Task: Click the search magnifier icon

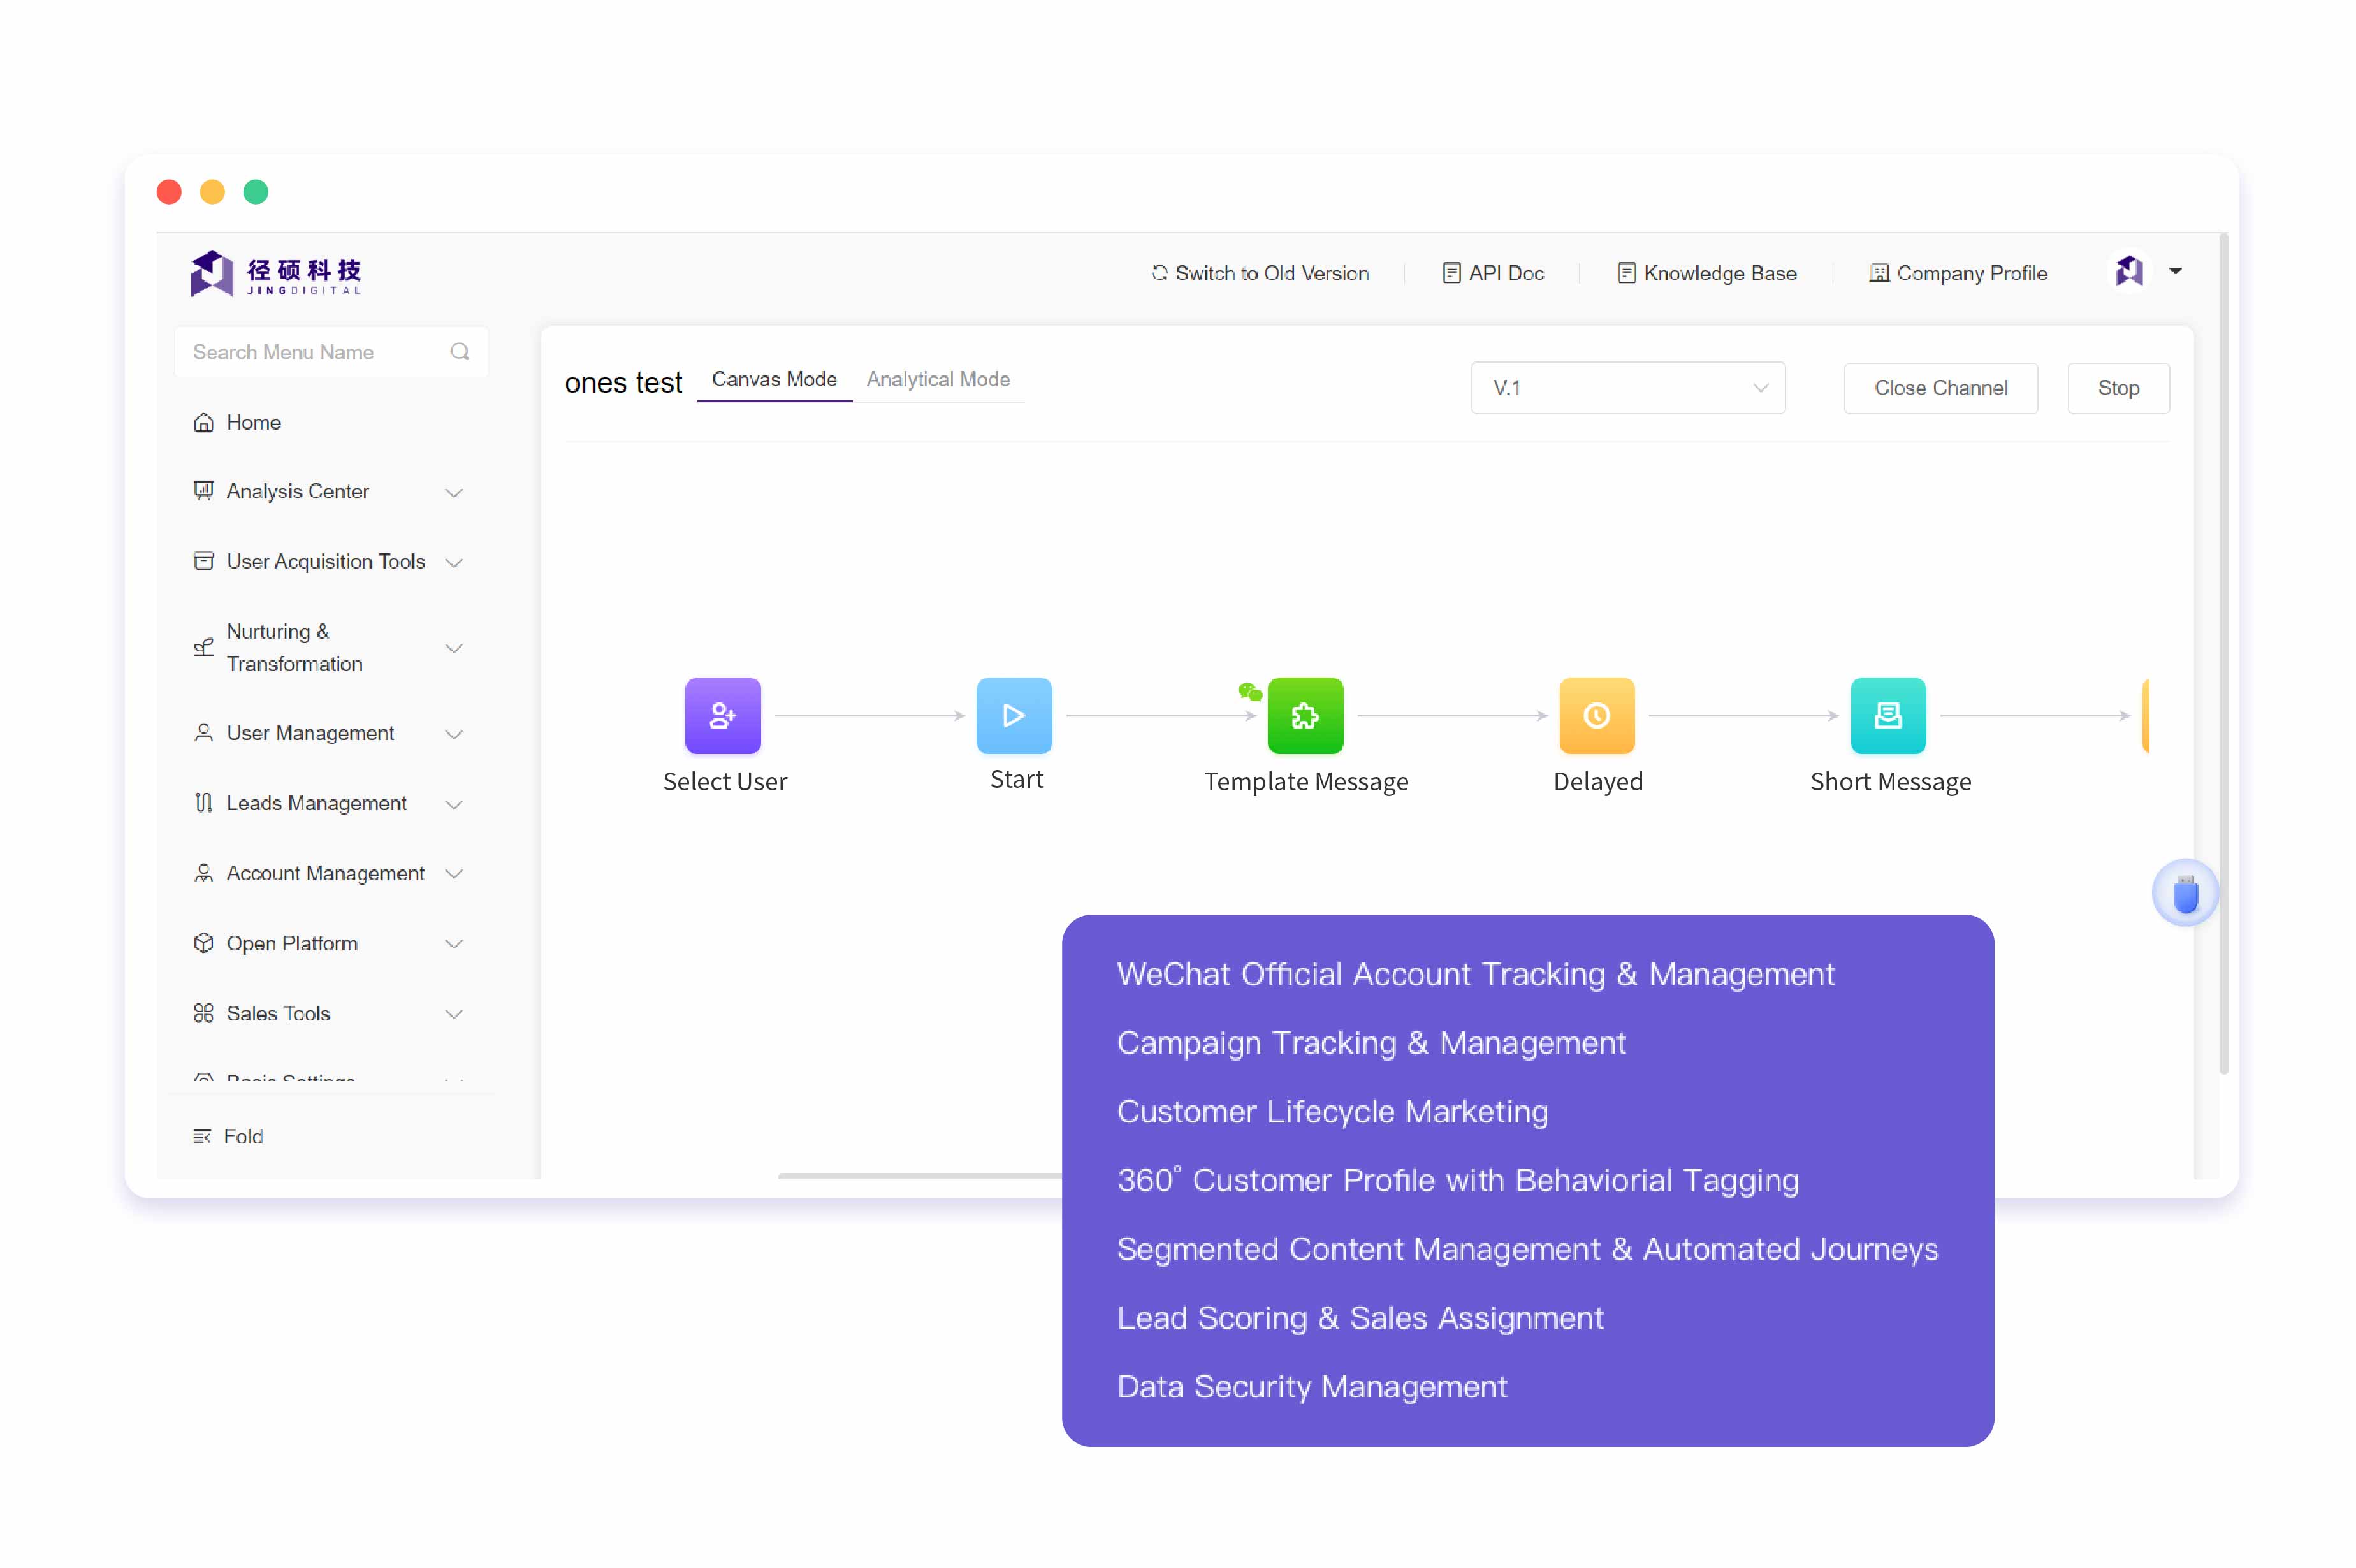Action: pos(459,352)
